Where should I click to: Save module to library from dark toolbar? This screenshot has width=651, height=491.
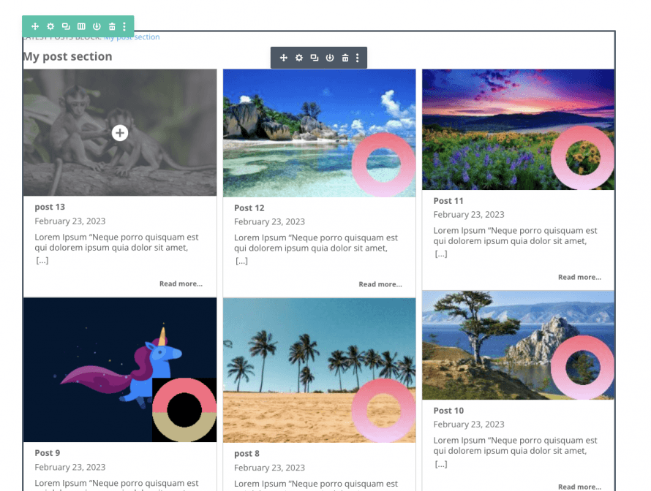click(330, 58)
